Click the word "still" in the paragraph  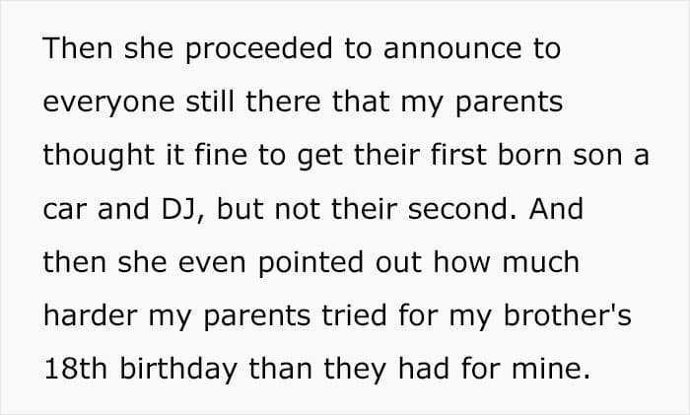pyautogui.click(x=210, y=102)
